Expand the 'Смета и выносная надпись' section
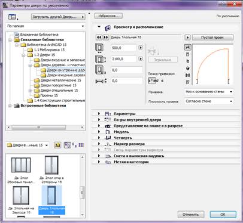Viewport: 243px width, 223px height. click(99, 156)
